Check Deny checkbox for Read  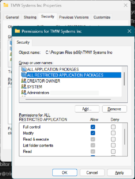click(x=113, y=151)
